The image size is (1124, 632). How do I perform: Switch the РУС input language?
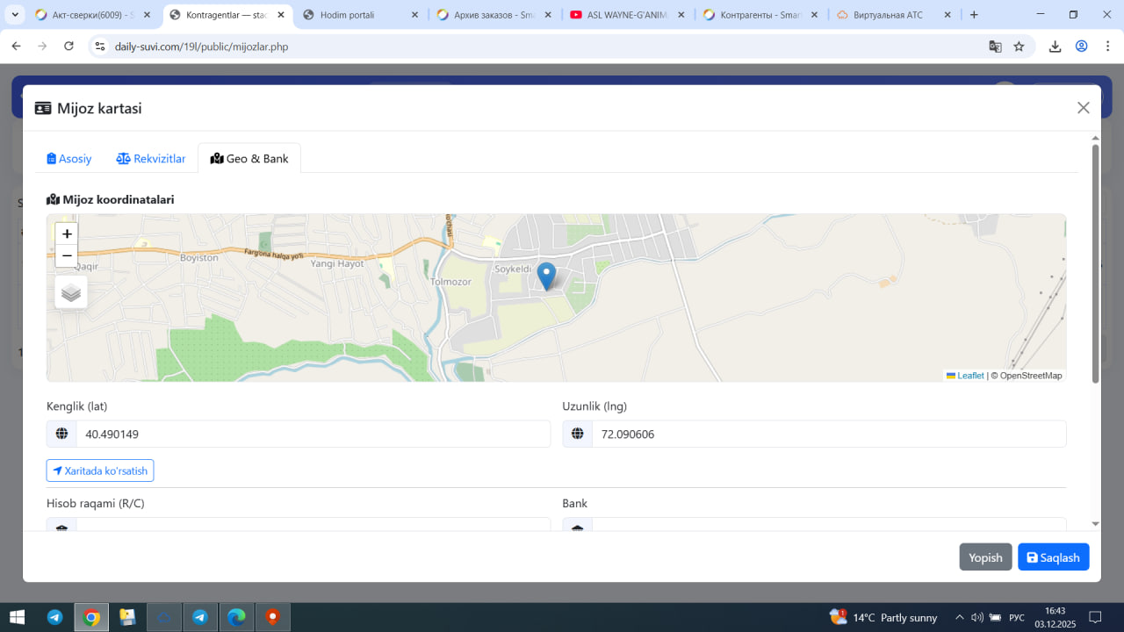click(1017, 617)
